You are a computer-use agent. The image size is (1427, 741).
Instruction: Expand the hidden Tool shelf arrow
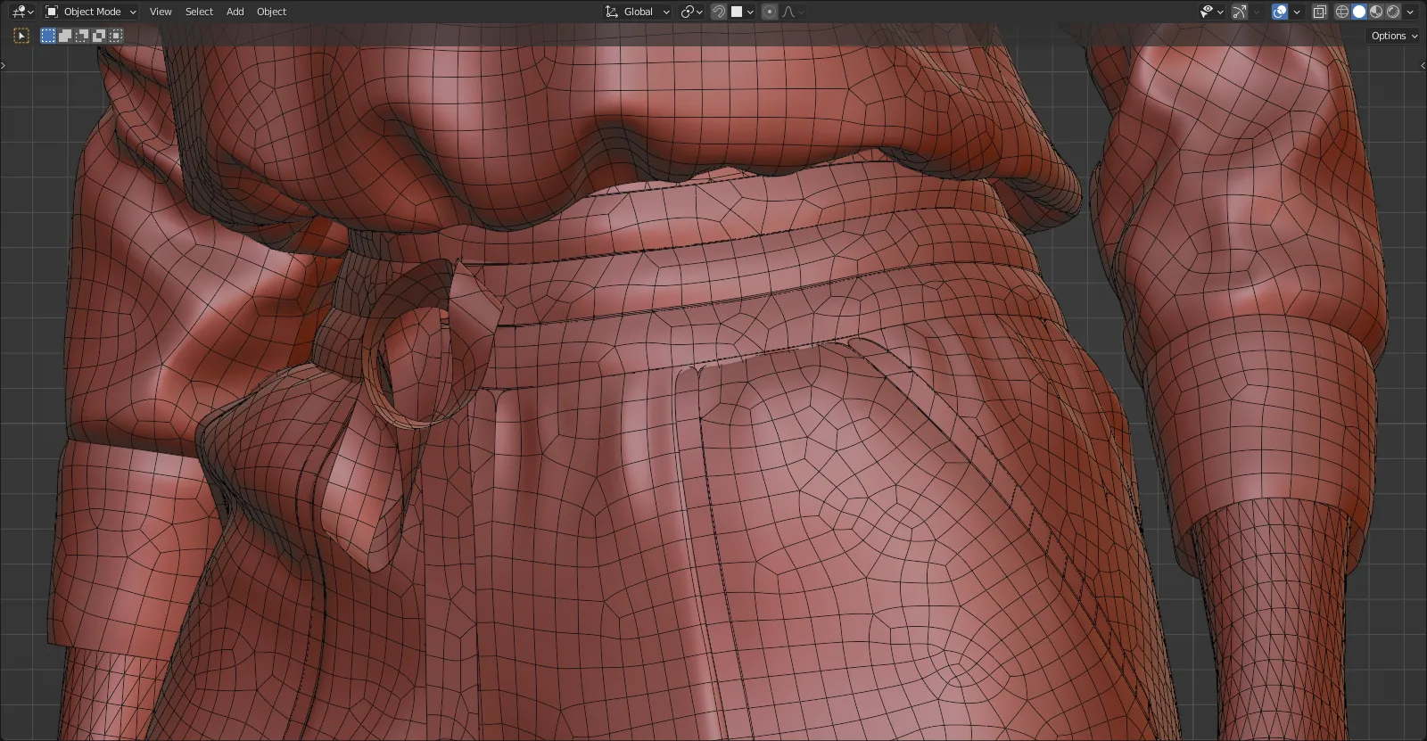[4, 65]
